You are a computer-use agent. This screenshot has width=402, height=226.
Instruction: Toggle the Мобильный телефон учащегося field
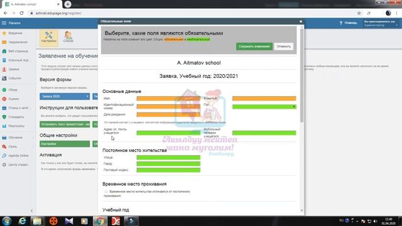coord(264,132)
